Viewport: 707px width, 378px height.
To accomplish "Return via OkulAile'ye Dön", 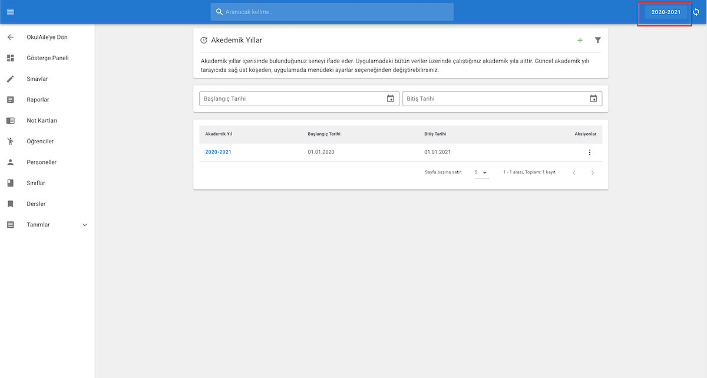I will click(47, 37).
